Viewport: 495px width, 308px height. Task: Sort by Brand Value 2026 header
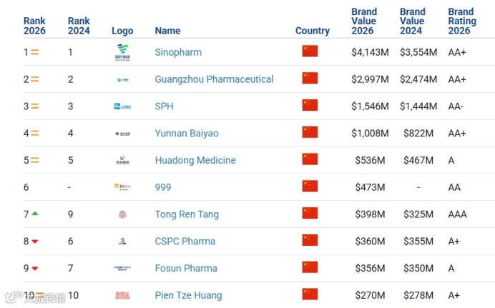(364, 21)
